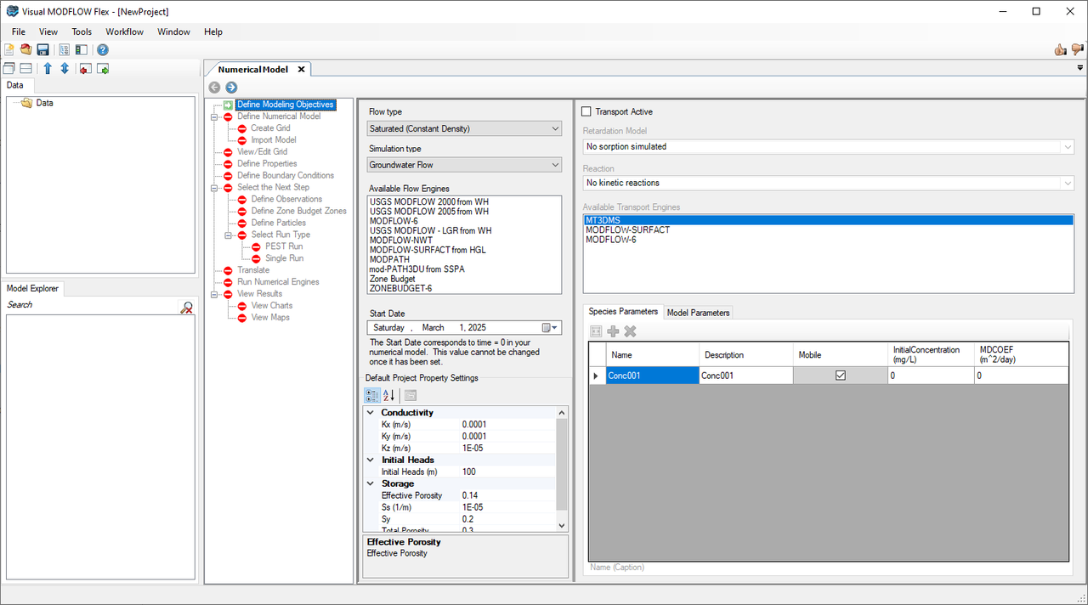Select the Translate workflow step
The height and width of the screenshot is (605, 1088).
253,270
